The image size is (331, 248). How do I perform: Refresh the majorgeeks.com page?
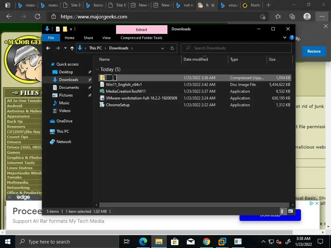(x=37, y=16)
